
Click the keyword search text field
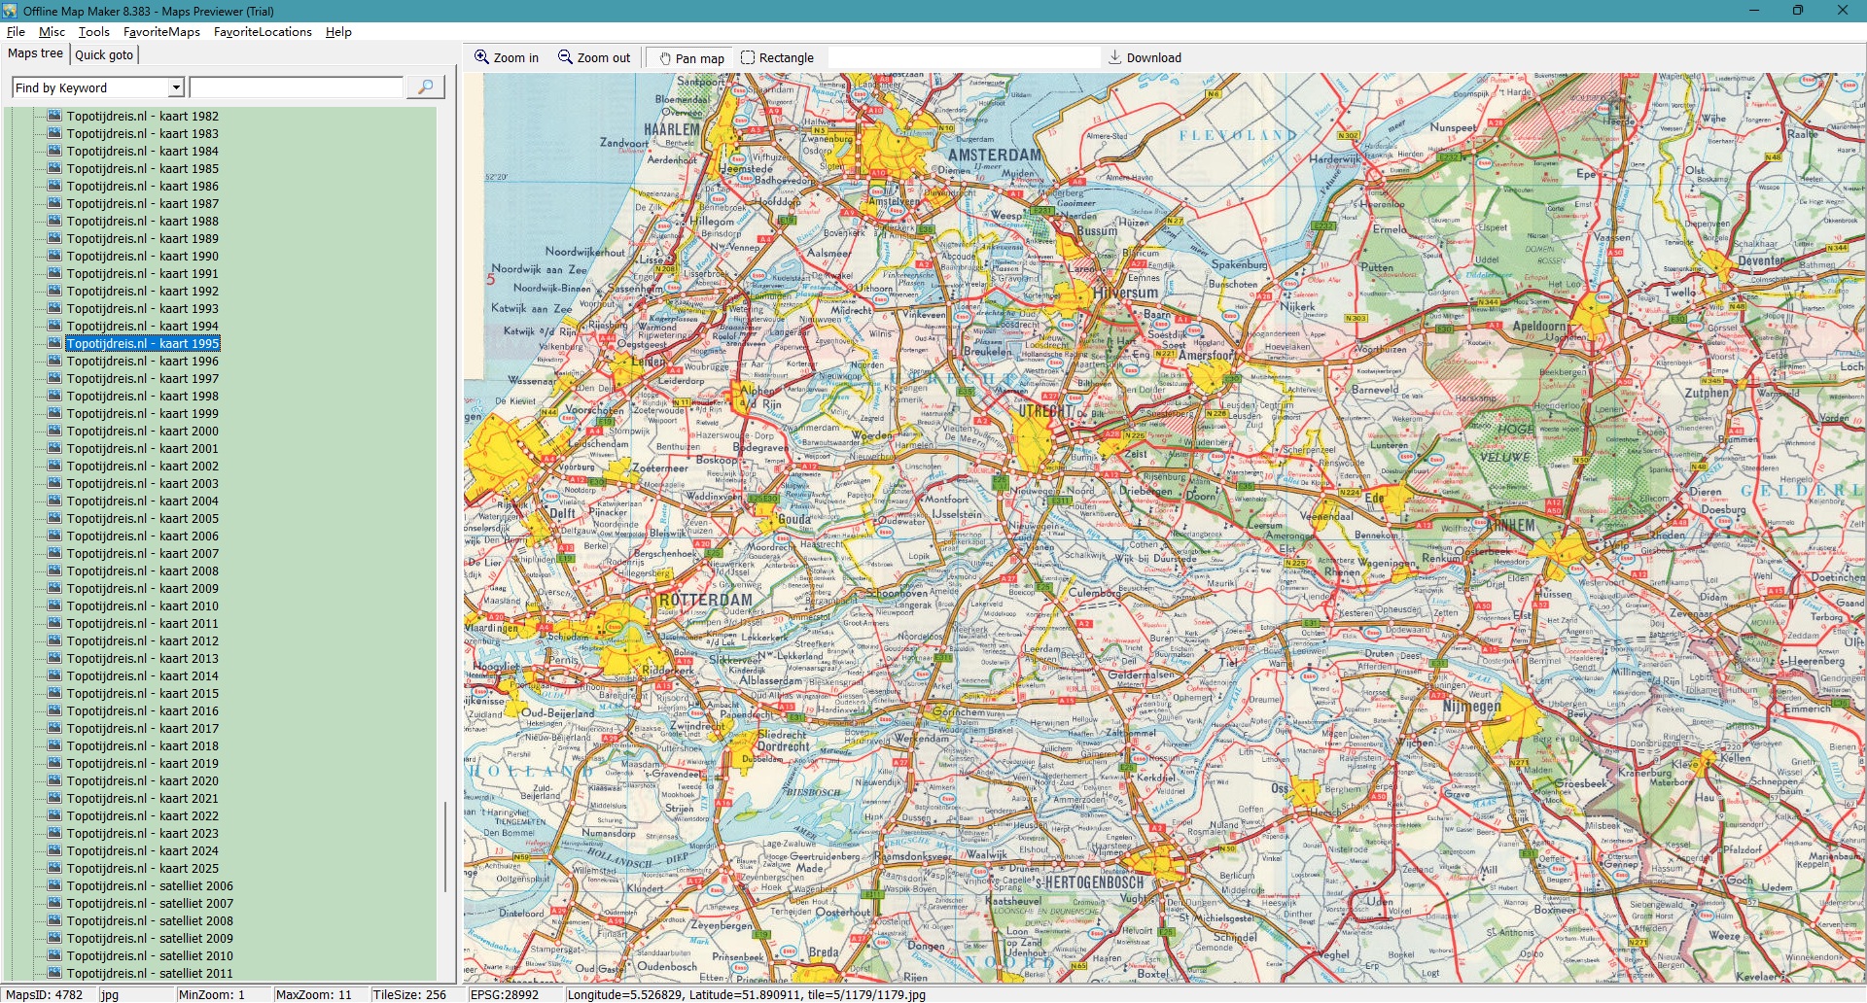[x=296, y=87]
